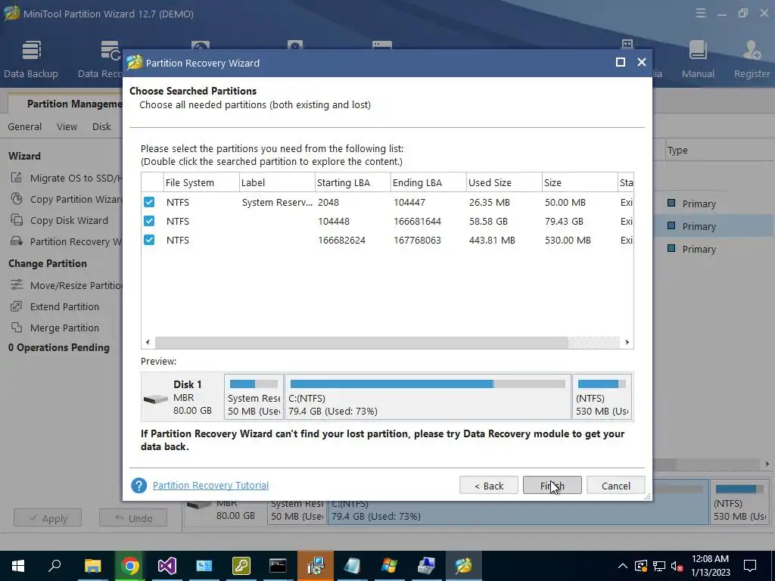
Task: Click the Finish button in the wizard
Action: coord(552,485)
